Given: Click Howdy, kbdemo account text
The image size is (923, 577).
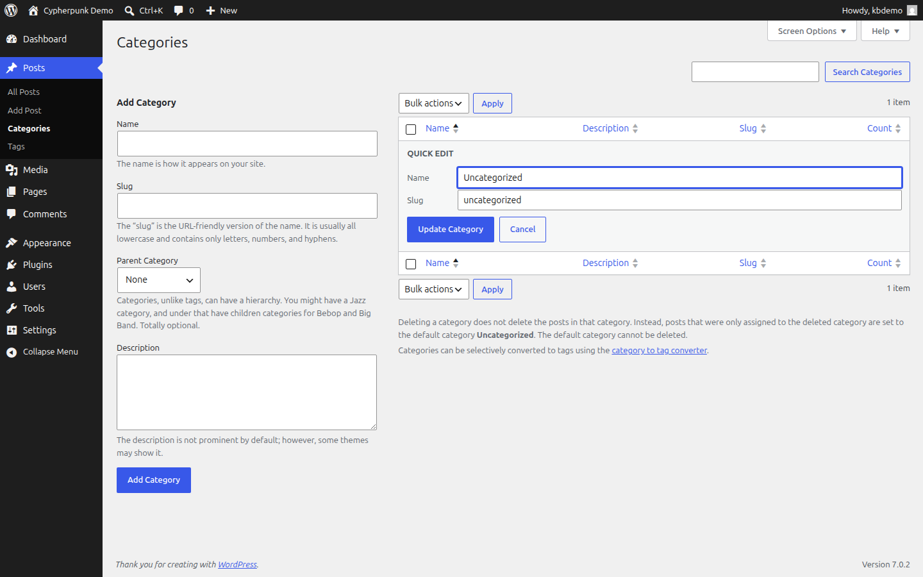Looking at the screenshot, I should point(872,10).
